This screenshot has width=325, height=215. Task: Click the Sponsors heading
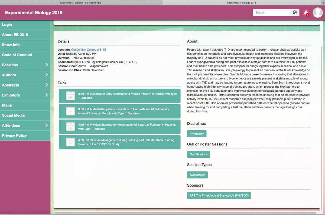[x=195, y=185]
